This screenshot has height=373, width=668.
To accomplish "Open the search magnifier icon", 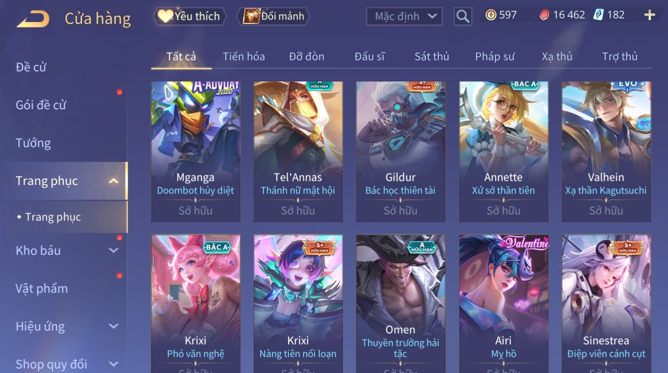I will (463, 16).
